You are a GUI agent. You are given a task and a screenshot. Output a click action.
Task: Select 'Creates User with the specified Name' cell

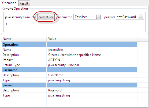coord(92,55)
